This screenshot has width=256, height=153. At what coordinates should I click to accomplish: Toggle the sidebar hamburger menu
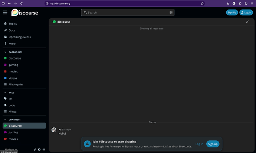(5, 12)
